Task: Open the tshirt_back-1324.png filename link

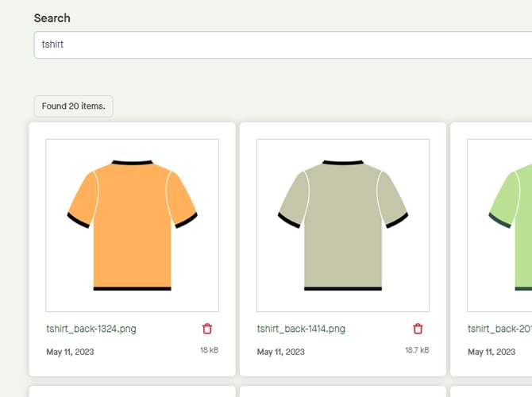Action: (91, 329)
